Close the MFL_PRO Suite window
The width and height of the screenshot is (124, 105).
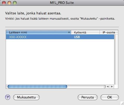point(4,3)
